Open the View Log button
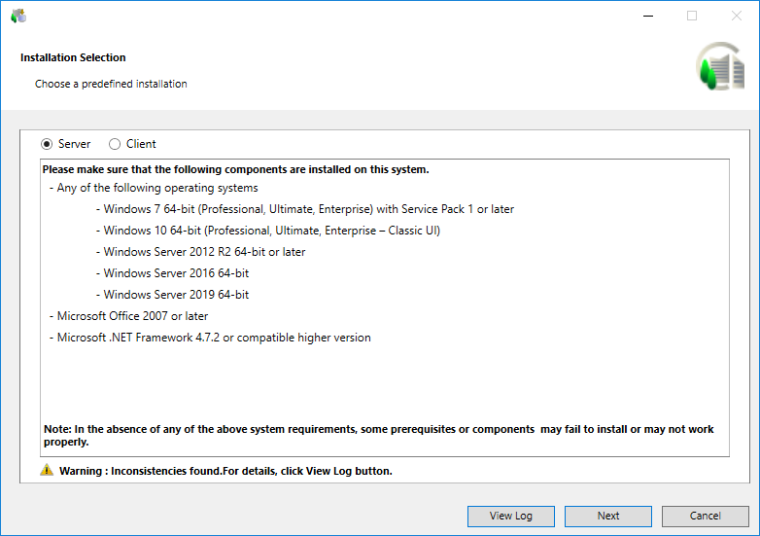 510,516
